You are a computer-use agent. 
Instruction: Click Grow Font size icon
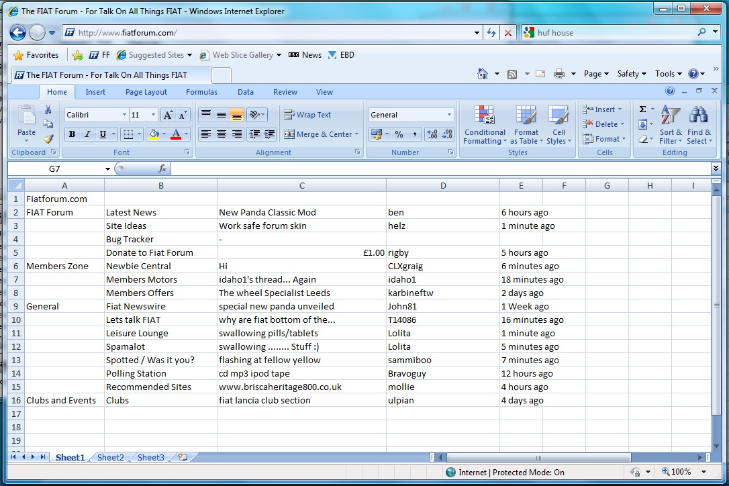(168, 115)
